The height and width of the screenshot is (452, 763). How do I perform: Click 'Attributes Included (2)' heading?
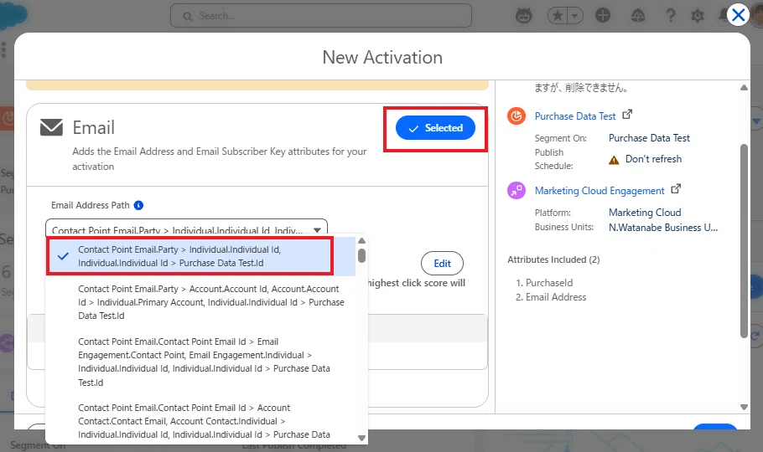click(553, 259)
